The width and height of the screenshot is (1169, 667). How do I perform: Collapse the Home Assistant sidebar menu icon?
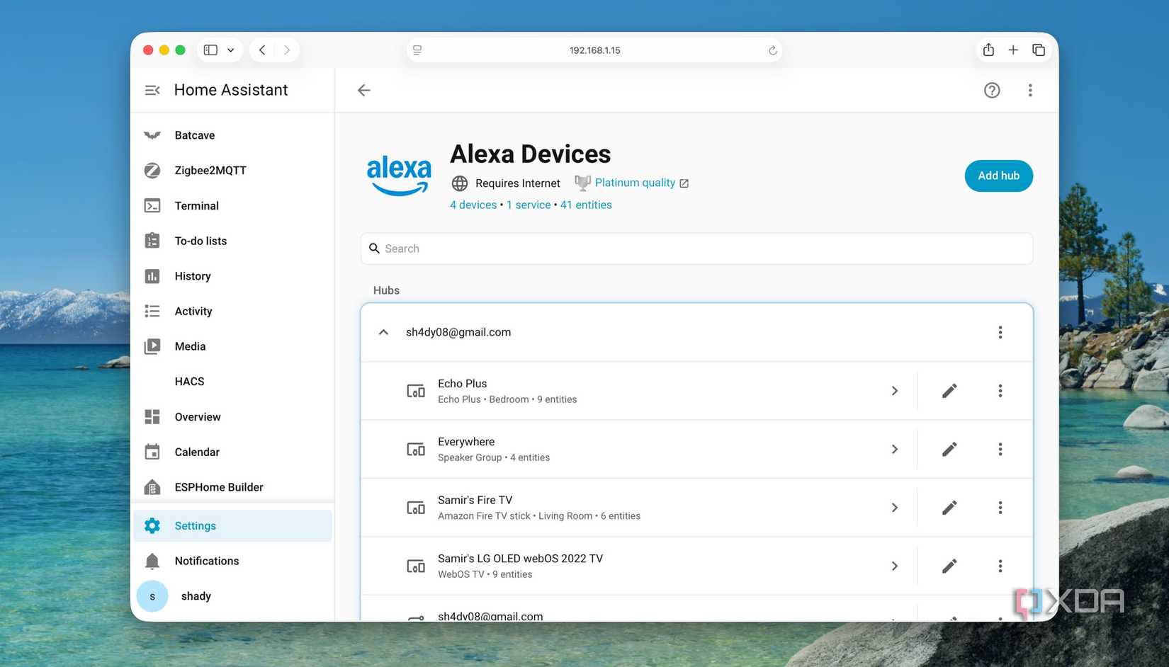(152, 90)
